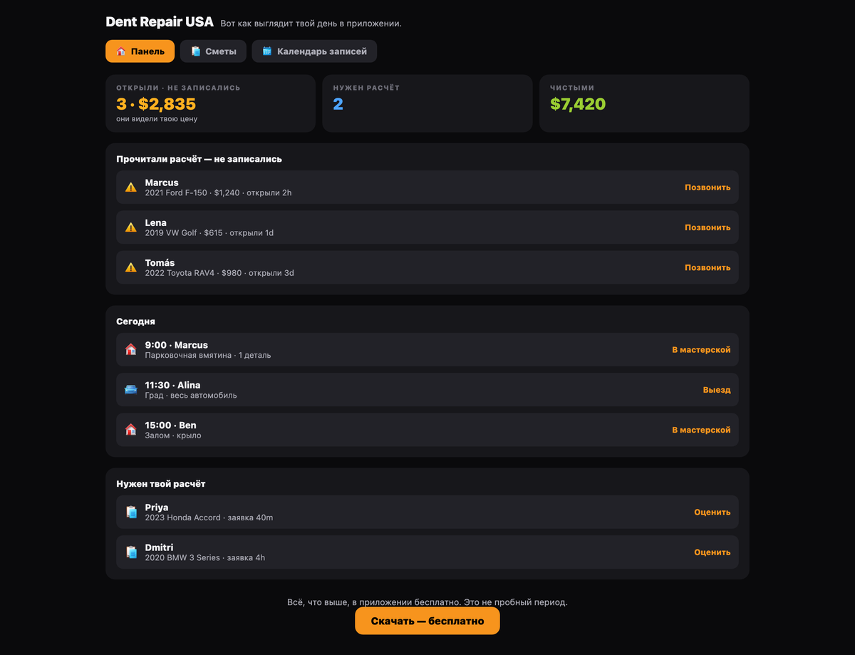Switch to the Сметы tab
The image size is (855, 655).
pyautogui.click(x=213, y=51)
